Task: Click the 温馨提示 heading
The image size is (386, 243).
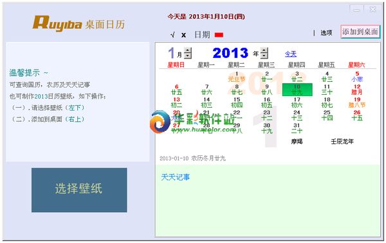Action: (24, 73)
